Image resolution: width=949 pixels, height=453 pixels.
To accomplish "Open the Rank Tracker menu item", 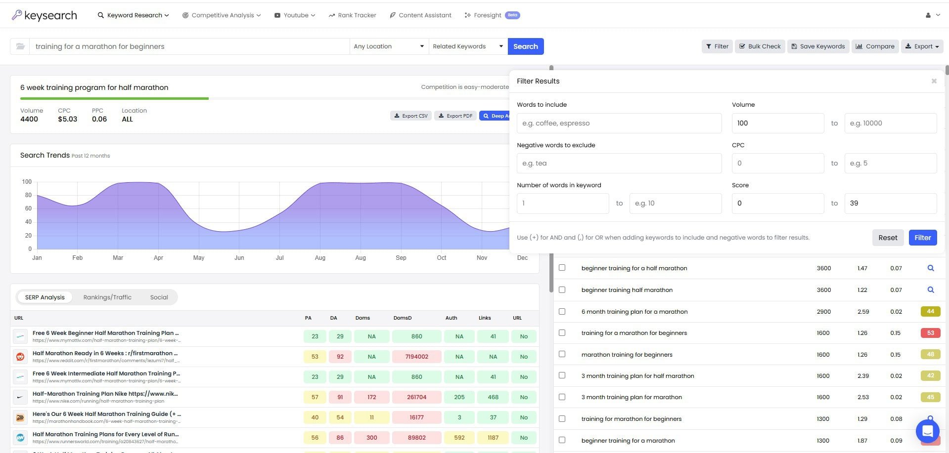I will click(352, 15).
